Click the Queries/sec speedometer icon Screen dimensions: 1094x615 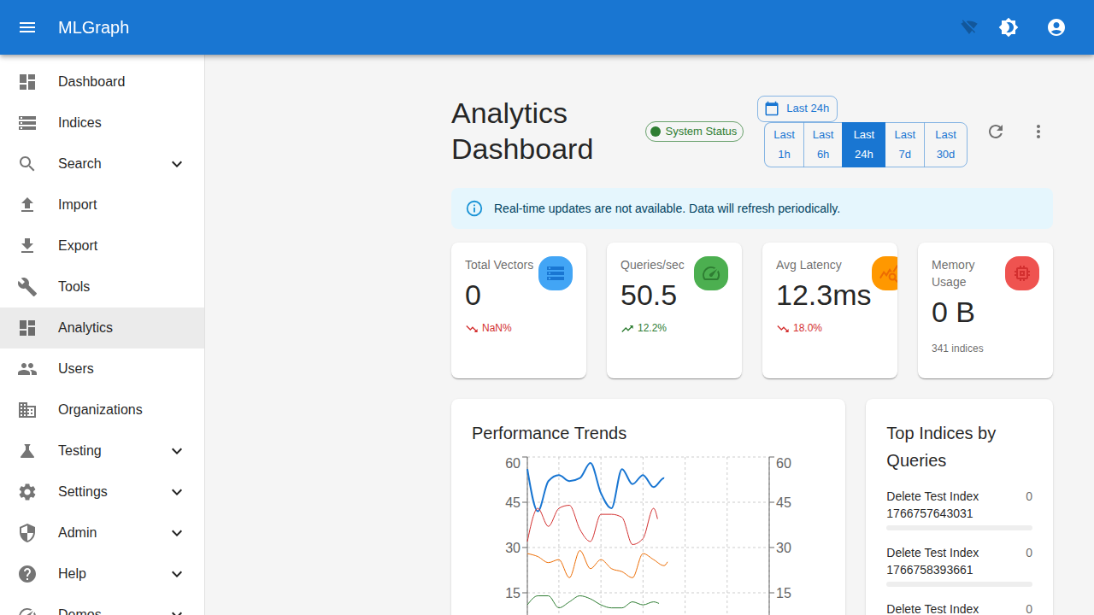tap(711, 273)
